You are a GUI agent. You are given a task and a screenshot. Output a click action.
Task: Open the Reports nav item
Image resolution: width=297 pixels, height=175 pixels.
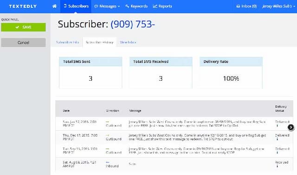click(x=162, y=6)
